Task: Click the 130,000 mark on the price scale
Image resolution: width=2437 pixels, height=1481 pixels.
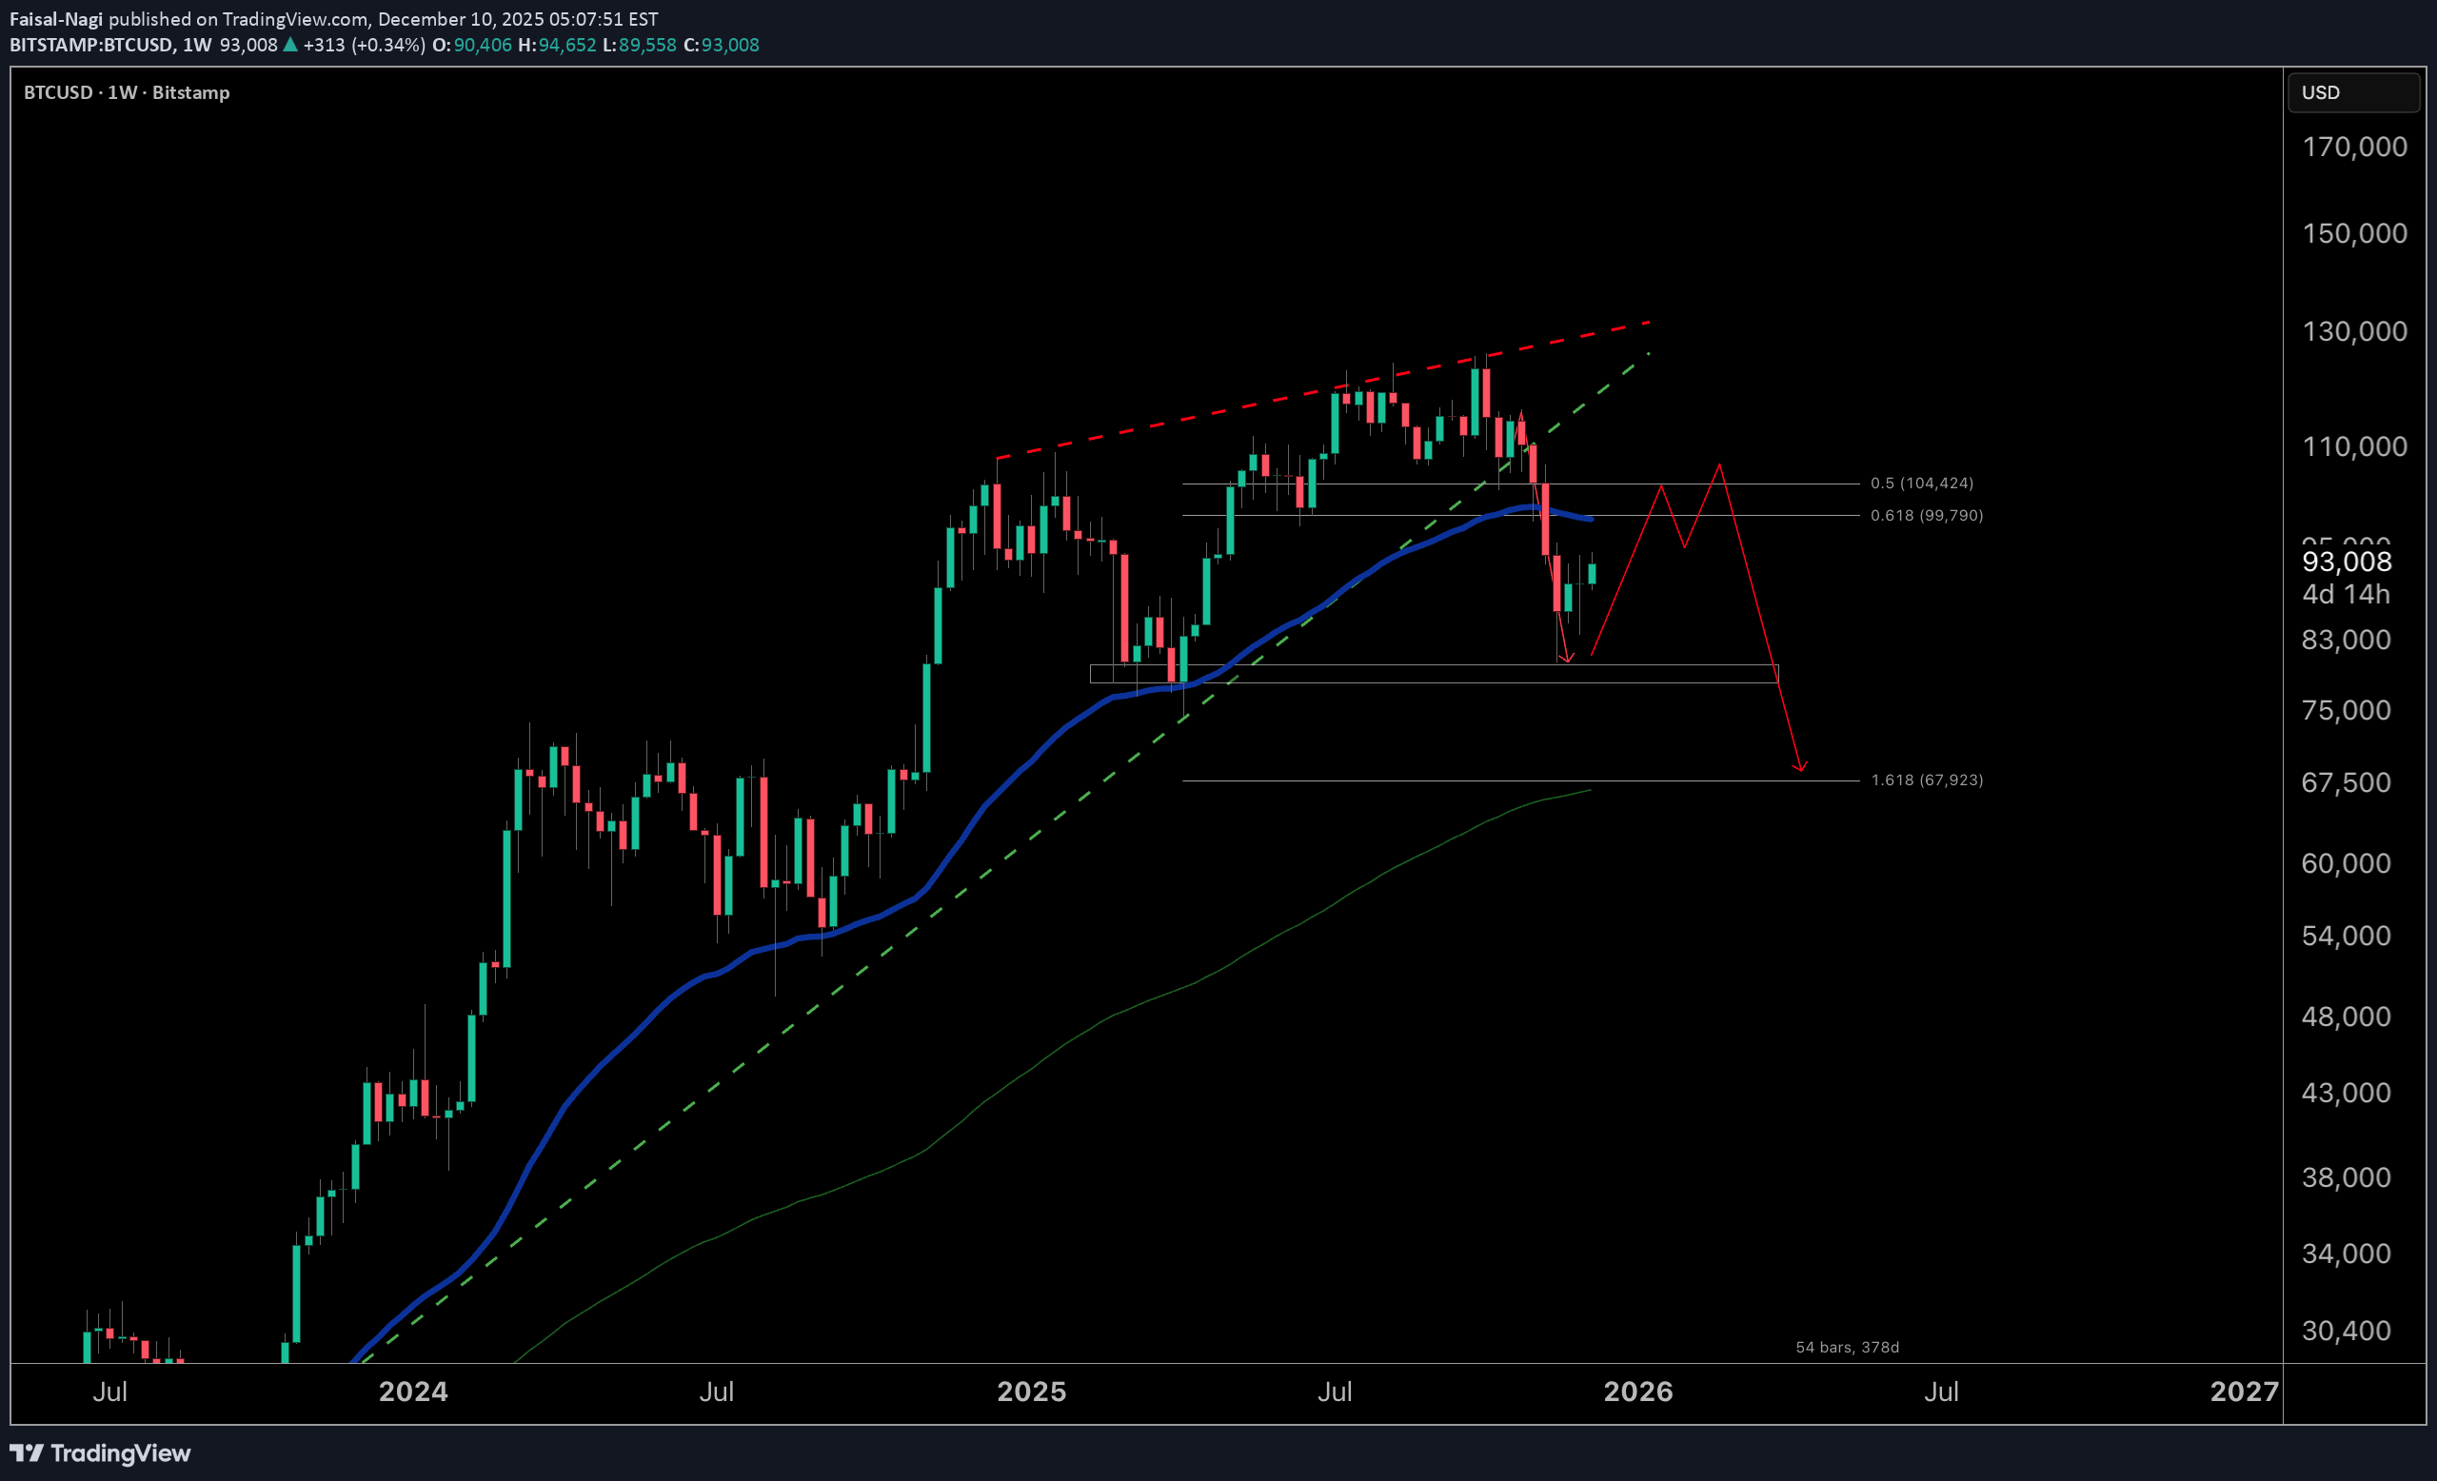Action: click(2354, 331)
